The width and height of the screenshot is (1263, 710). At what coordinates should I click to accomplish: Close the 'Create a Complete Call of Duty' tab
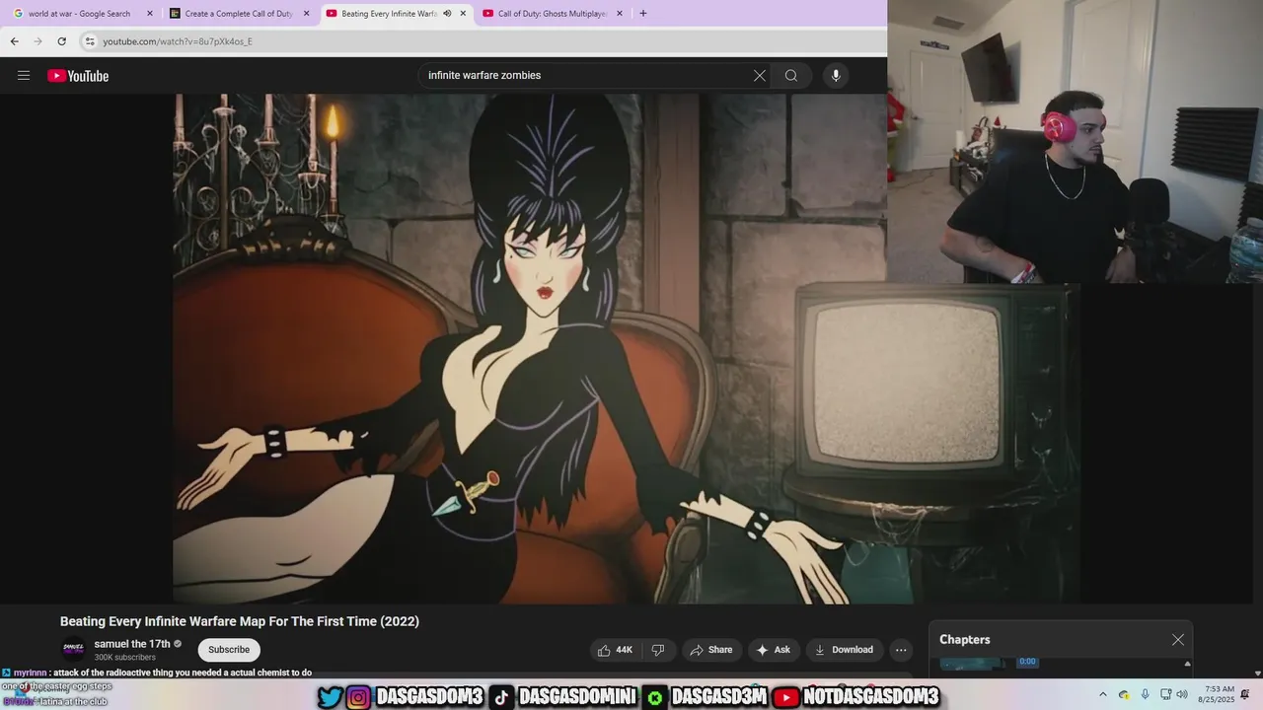pyautogui.click(x=306, y=14)
